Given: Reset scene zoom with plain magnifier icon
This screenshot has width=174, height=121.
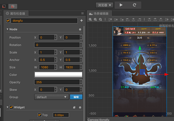Looking at the screenshot, I should coord(100,19).
